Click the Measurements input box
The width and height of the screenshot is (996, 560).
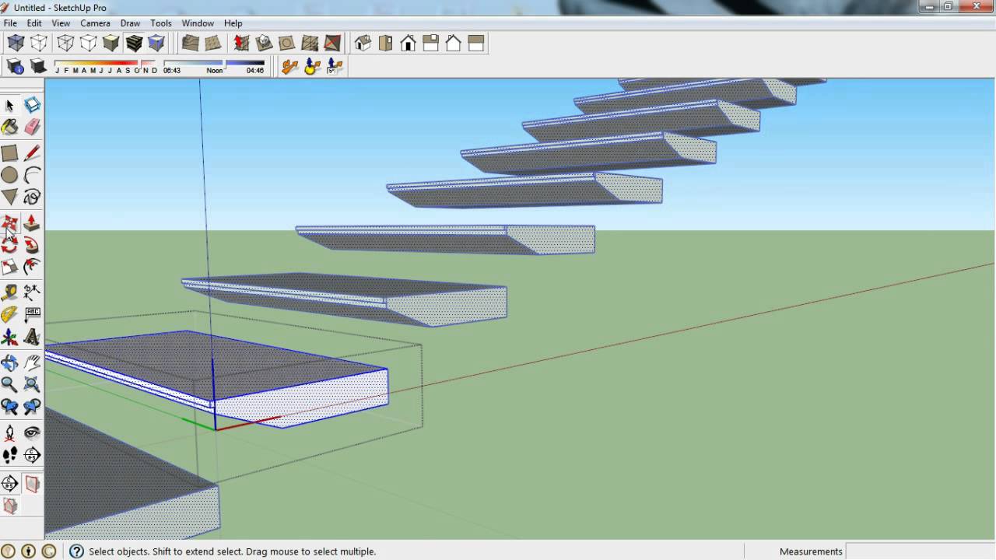pyautogui.click(x=920, y=551)
